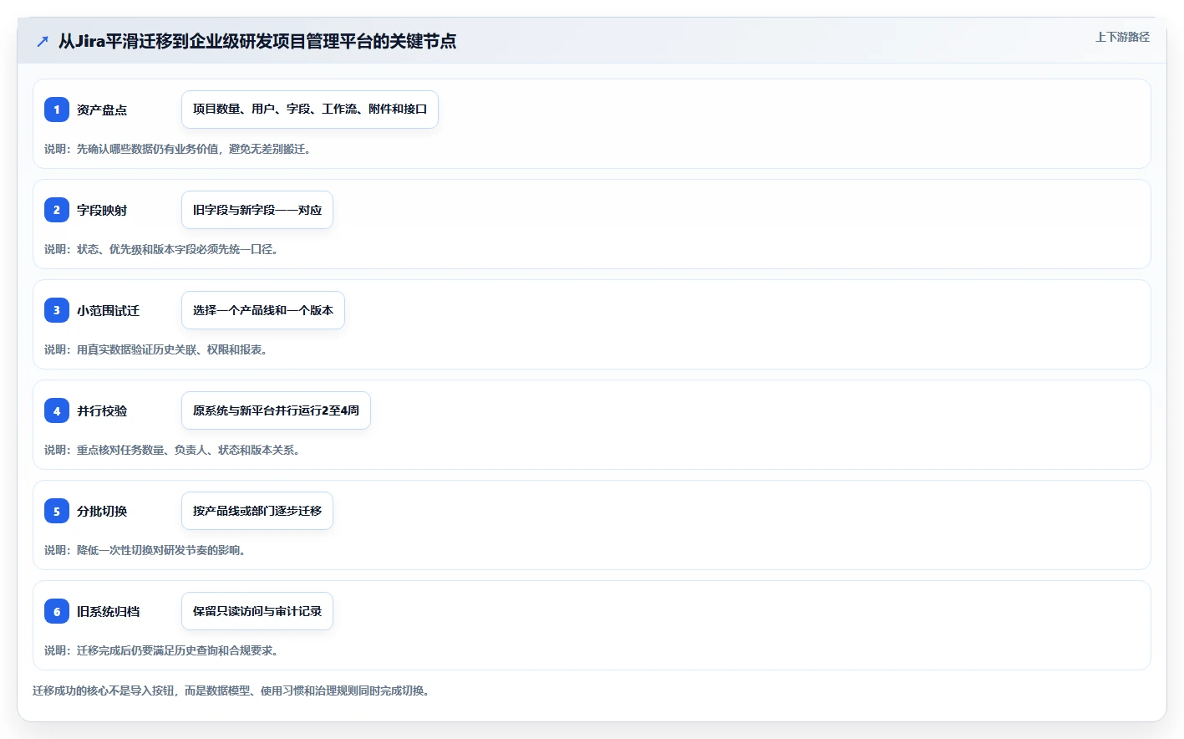Screen dimensions: 1184x739
Task: Select the 保留只读访问与审计记录 chip
Action: tap(257, 611)
